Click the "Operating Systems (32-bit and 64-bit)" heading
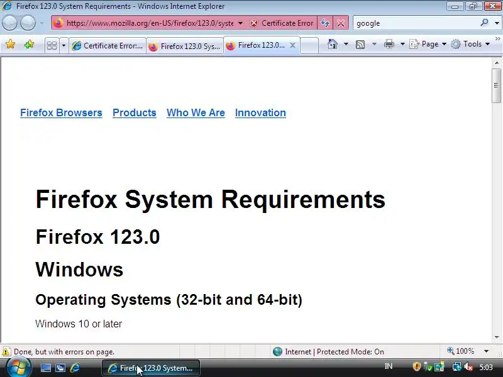 coord(169,300)
